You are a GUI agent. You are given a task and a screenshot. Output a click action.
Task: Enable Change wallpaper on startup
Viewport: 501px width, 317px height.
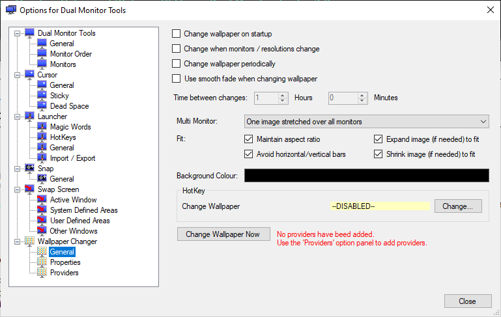pos(176,33)
